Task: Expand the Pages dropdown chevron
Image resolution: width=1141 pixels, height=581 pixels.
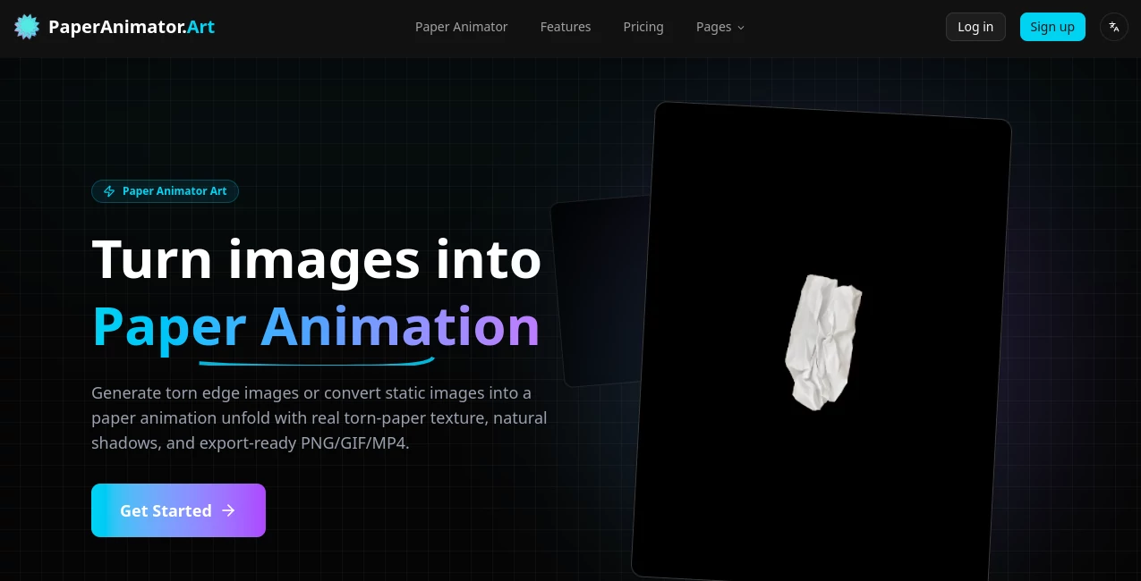Action: pyautogui.click(x=741, y=28)
